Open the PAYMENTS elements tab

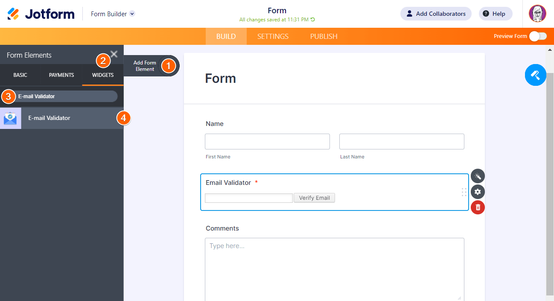tap(61, 75)
